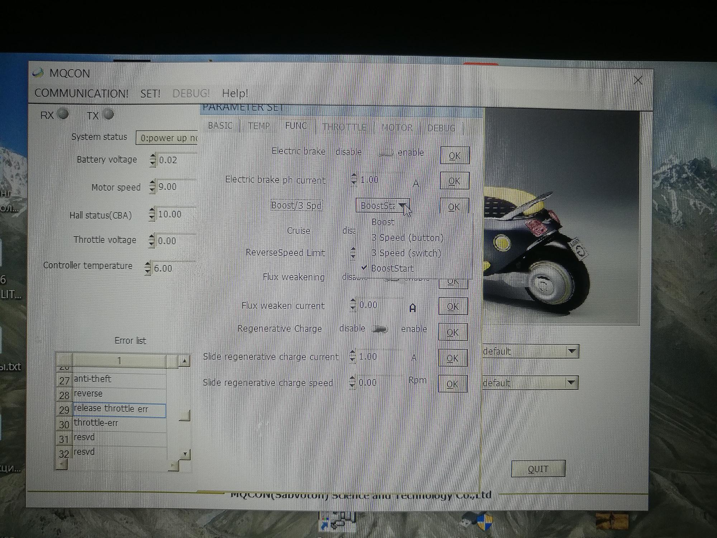The height and width of the screenshot is (538, 717).
Task: Click OK for Slide regenerative charge current
Action: tap(452, 358)
